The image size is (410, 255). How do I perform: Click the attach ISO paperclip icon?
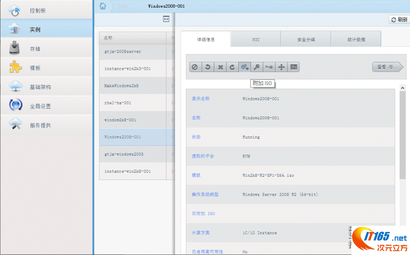point(245,67)
